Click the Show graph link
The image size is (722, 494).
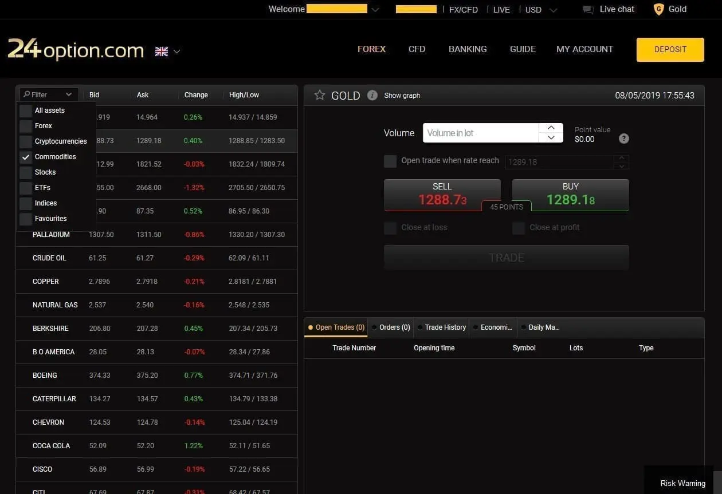pyautogui.click(x=402, y=95)
